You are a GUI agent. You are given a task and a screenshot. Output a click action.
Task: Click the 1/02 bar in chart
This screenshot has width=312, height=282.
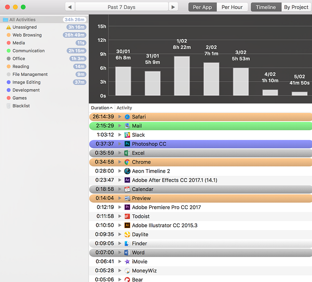[182, 76]
